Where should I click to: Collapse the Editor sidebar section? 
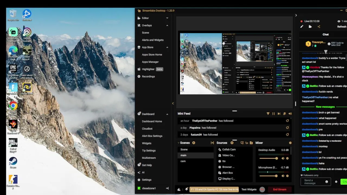[x=167, y=18]
